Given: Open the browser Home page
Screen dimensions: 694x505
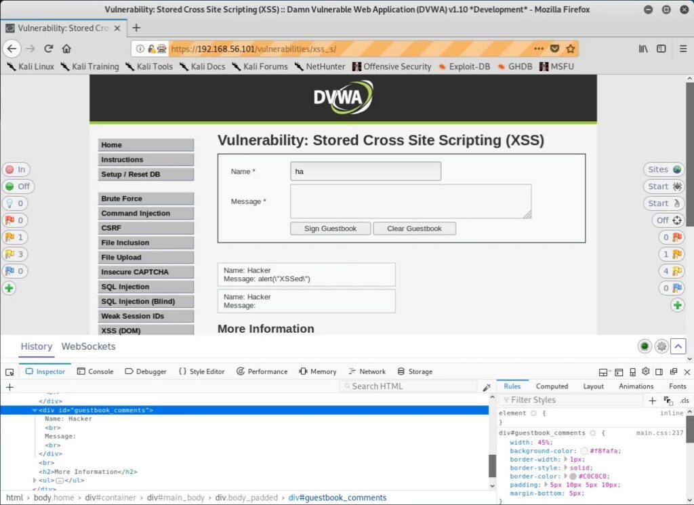Looking at the screenshot, I should pyautogui.click(x=66, y=49).
